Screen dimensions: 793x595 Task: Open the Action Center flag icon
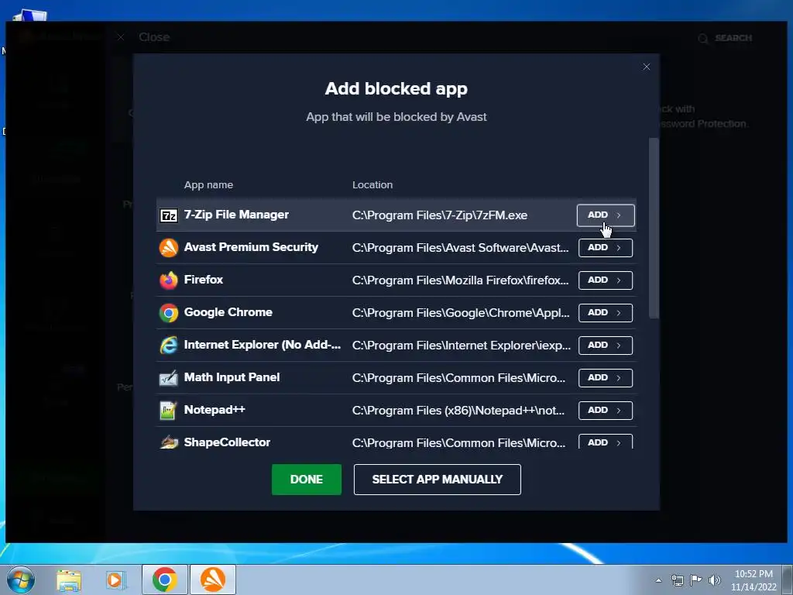696,580
